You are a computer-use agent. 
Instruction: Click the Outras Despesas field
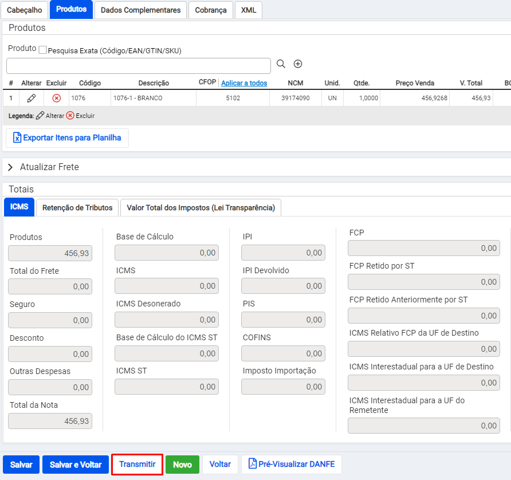coord(50,387)
